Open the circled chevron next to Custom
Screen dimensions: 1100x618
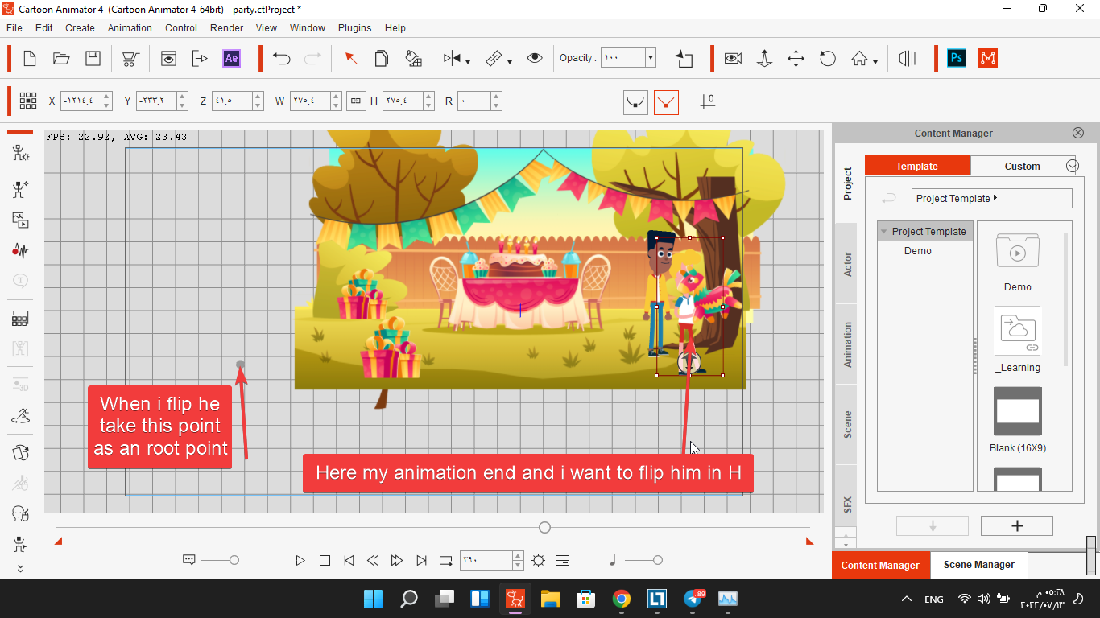click(1072, 166)
